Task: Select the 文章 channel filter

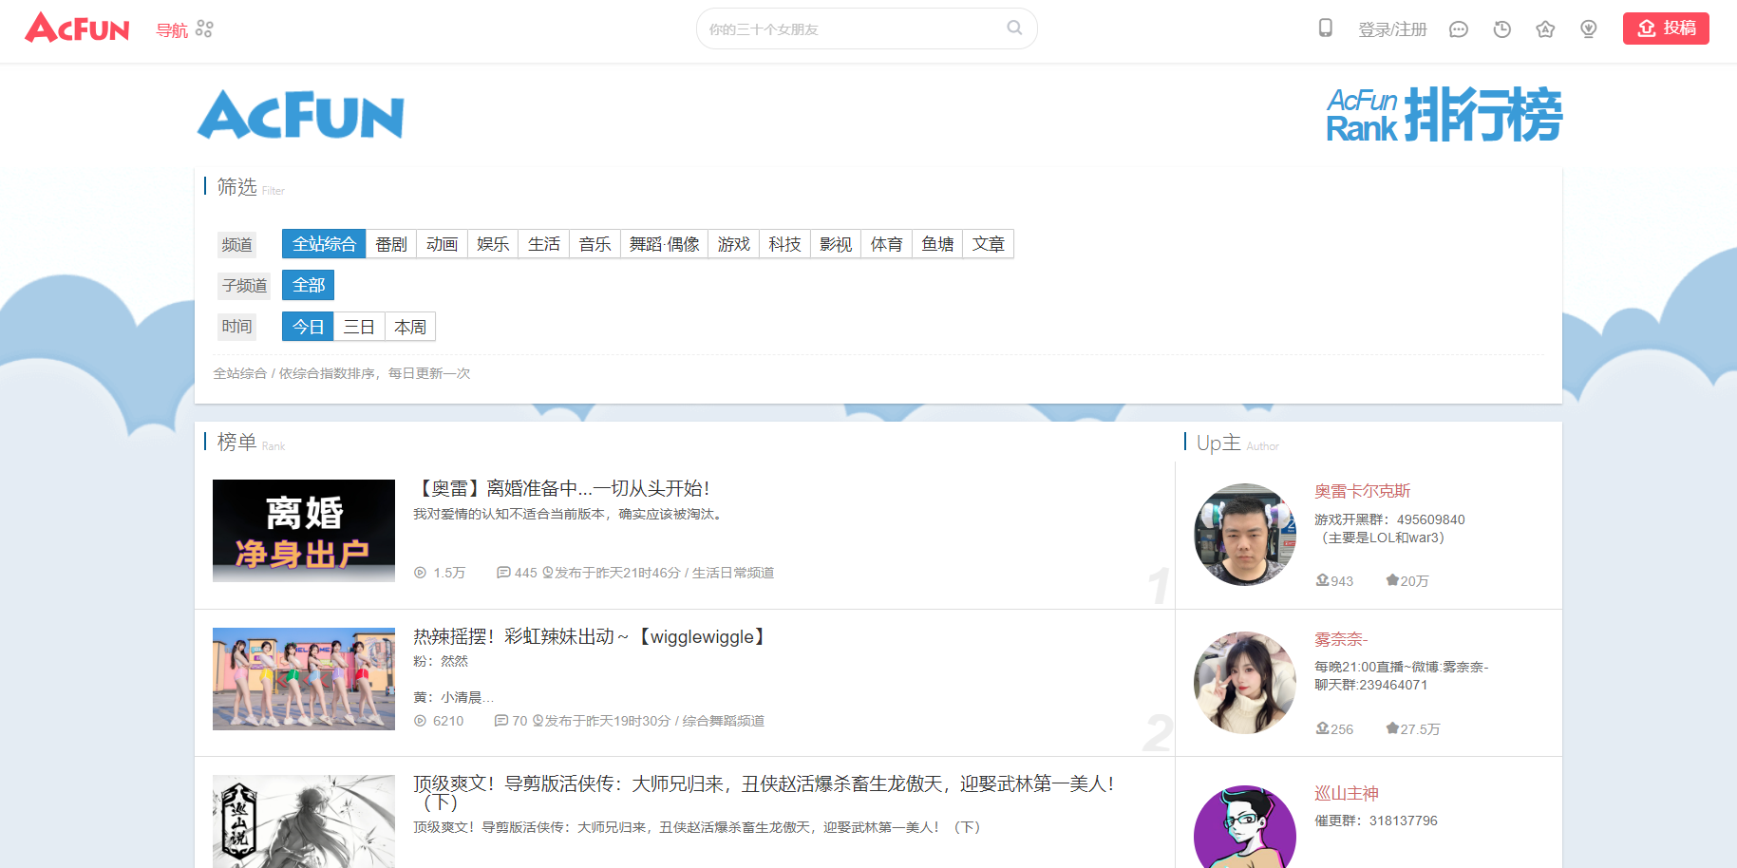Action: click(x=988, y=243)
